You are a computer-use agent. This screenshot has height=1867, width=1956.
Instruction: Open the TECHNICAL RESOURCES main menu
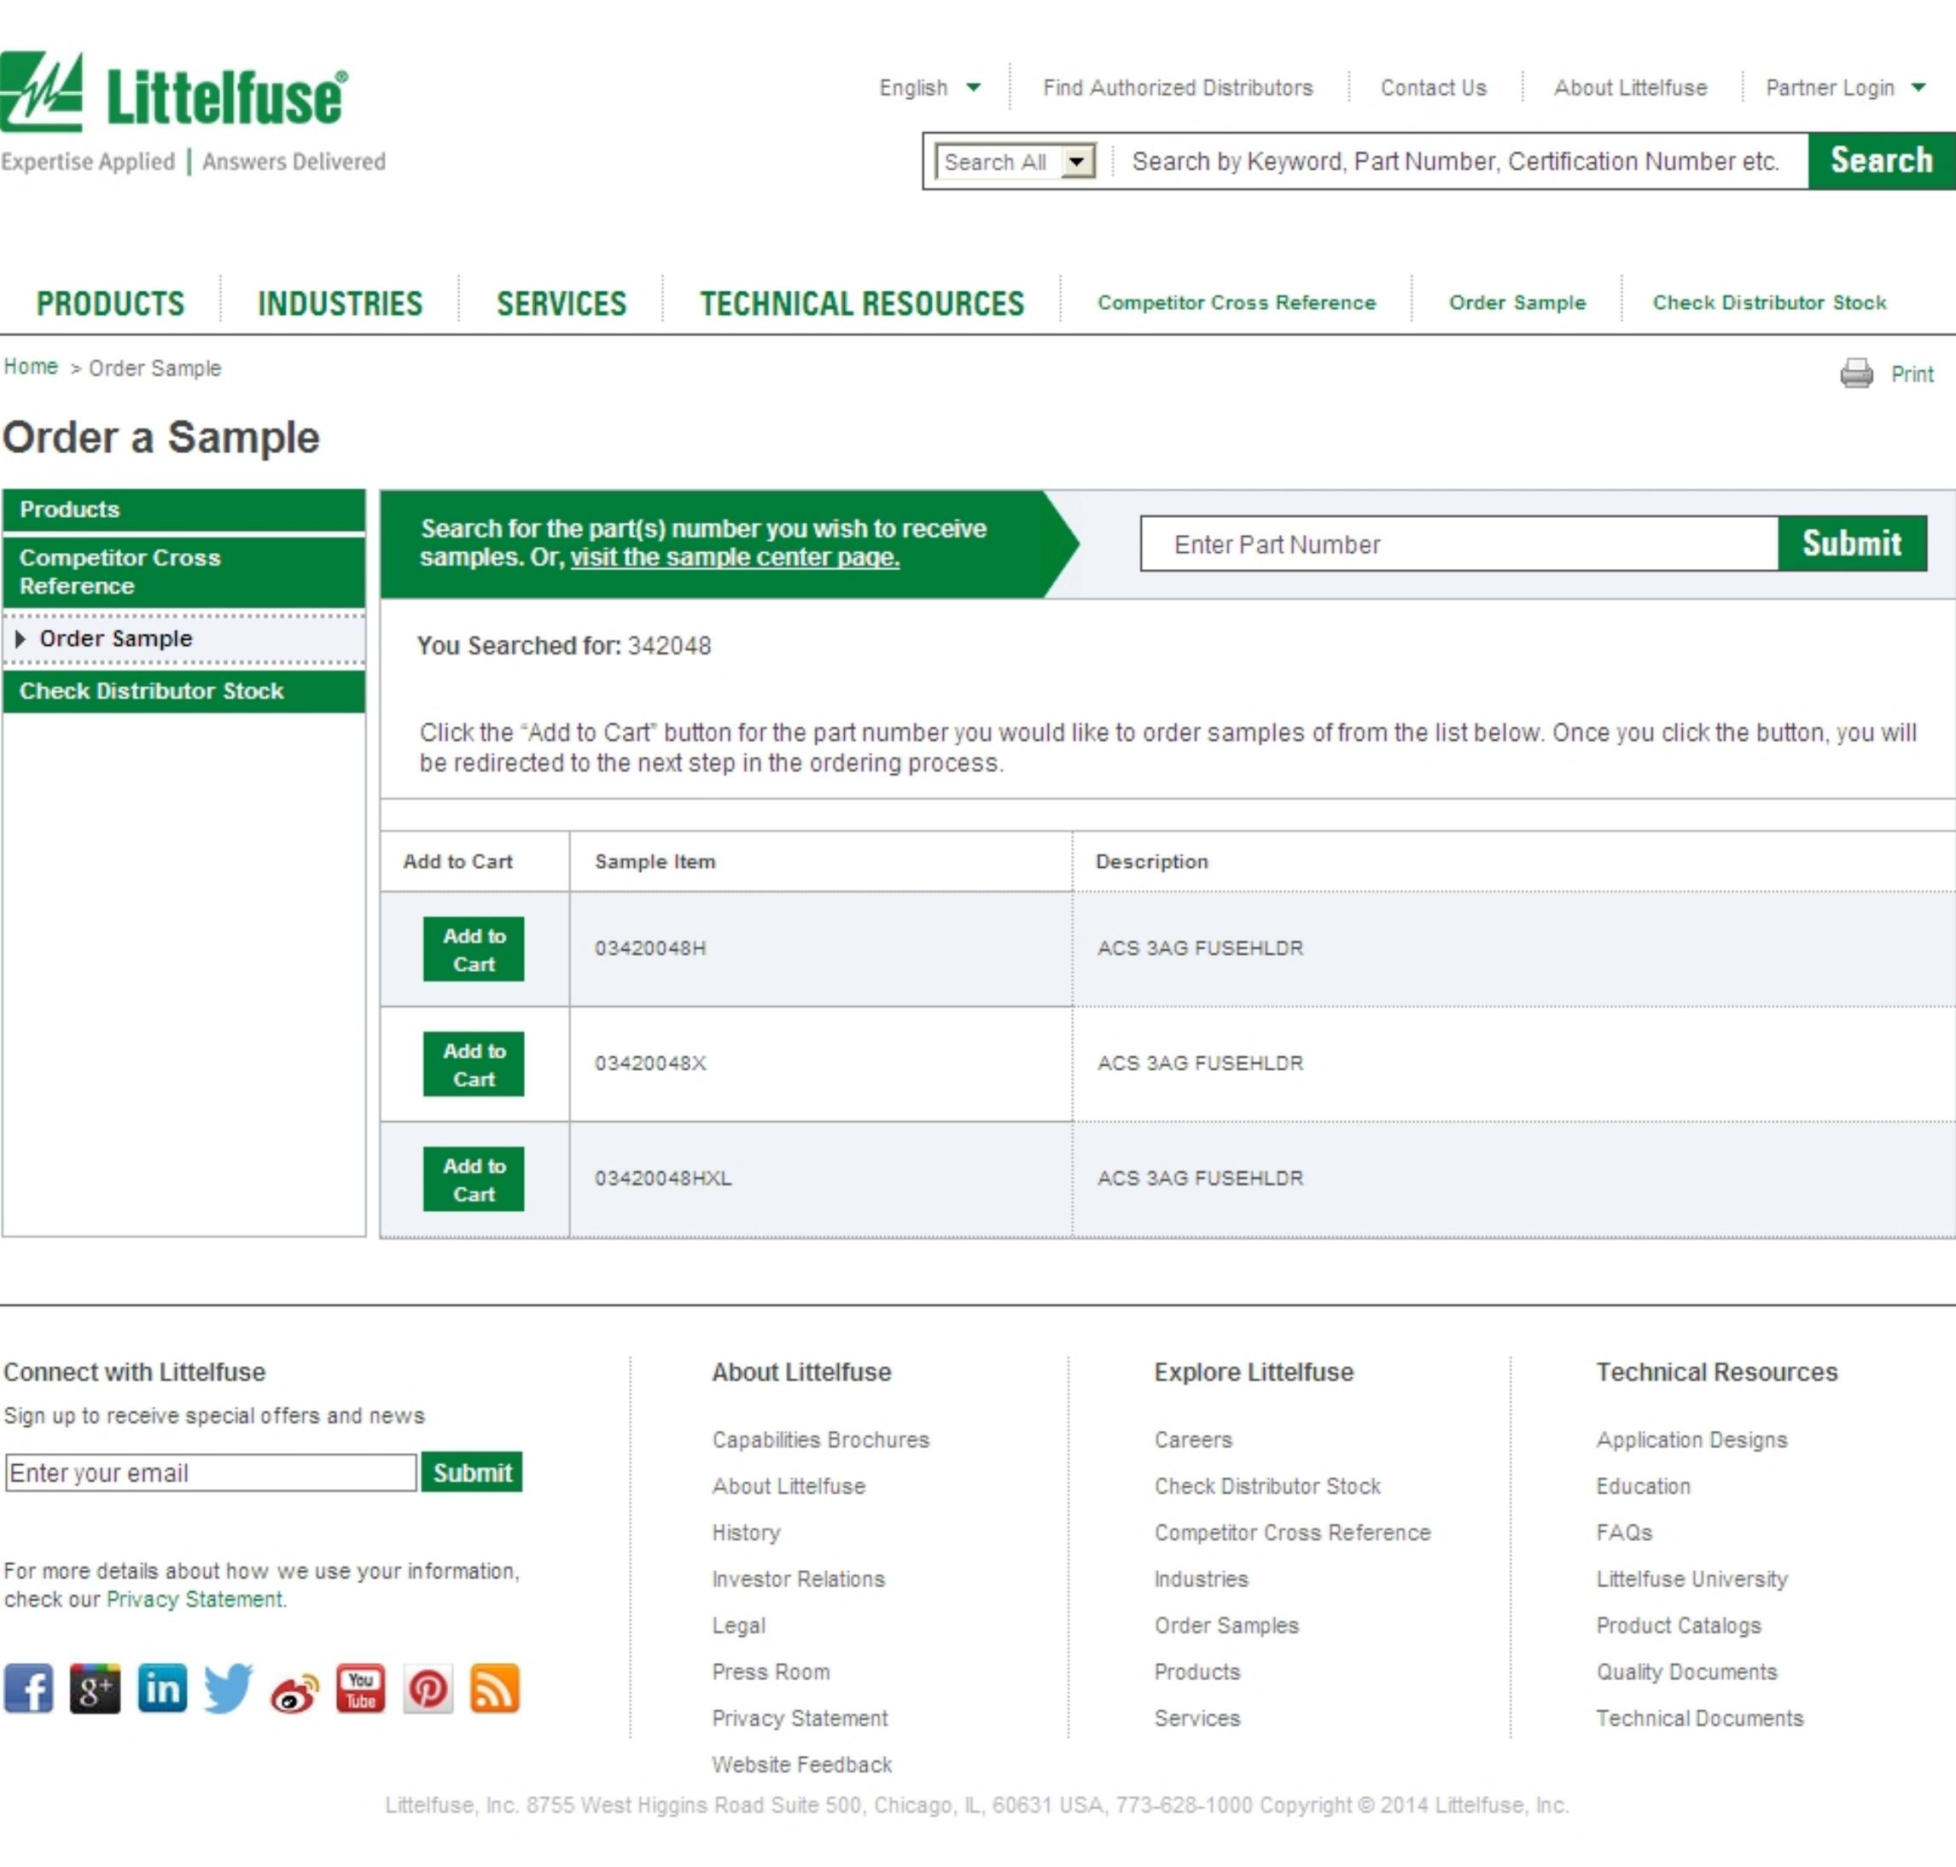(x=862, y=303)
